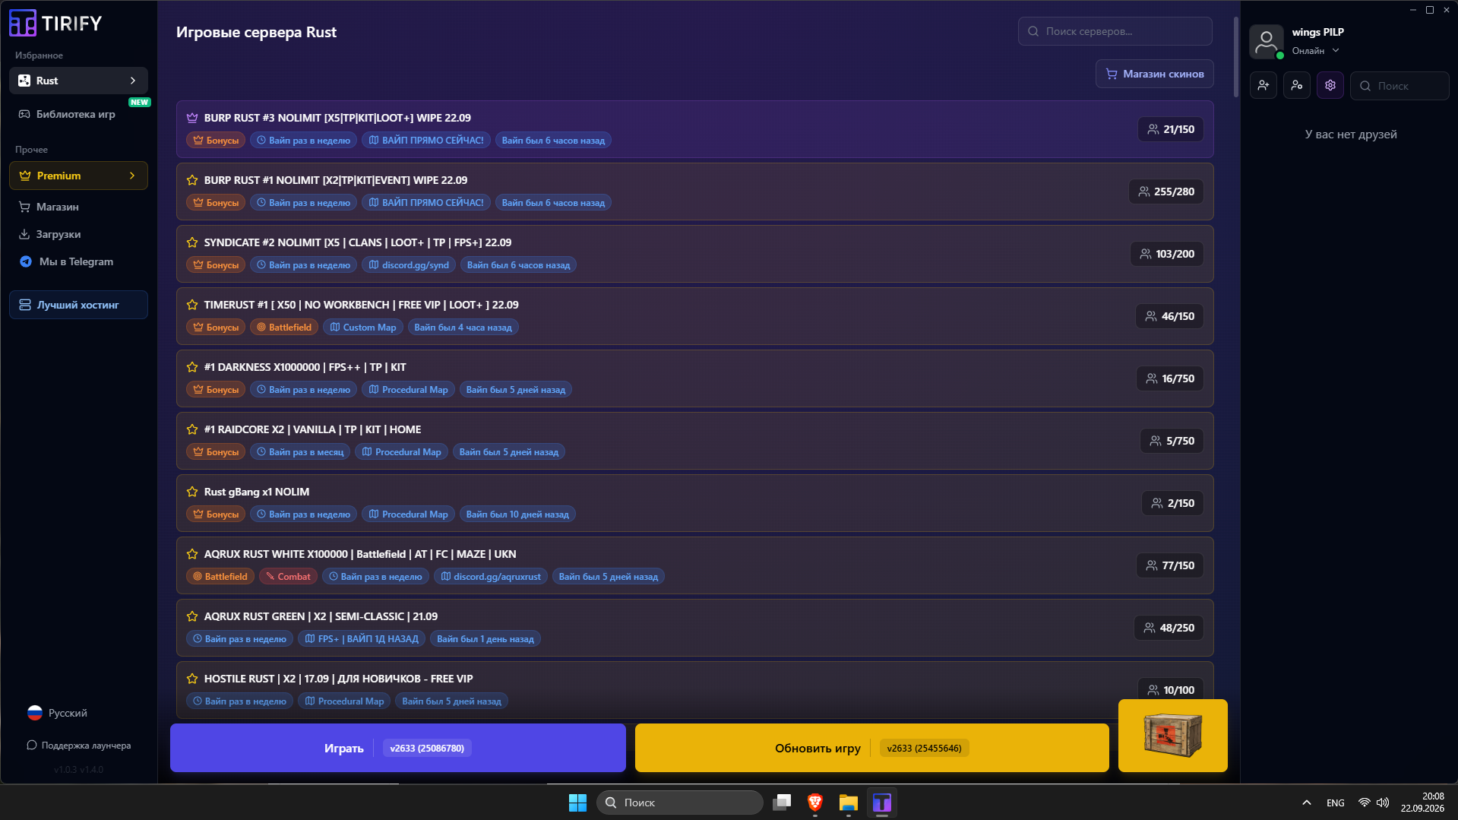The image size is (1458, 820).
Task: Focus the friends Поиск search field
Action: click(1399, 86)
